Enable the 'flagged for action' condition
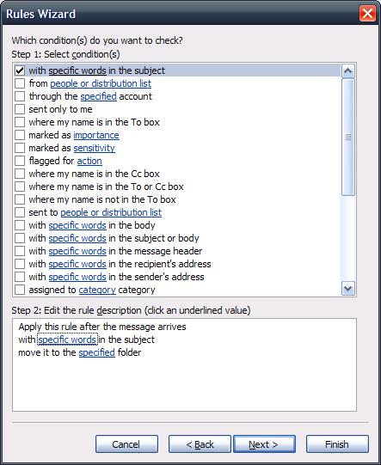The image size is (381, 465). pyautogui.click(x=20, y=161)
